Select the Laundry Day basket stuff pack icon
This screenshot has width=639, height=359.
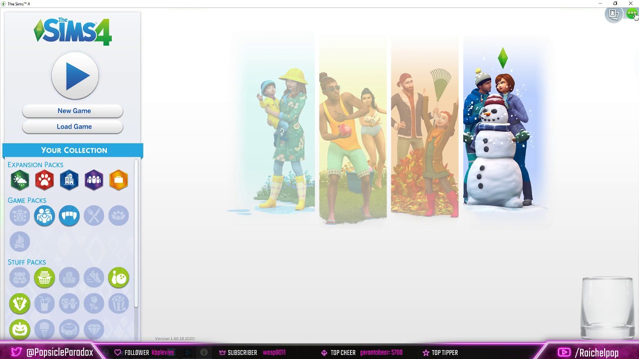(x=44, y=278)
